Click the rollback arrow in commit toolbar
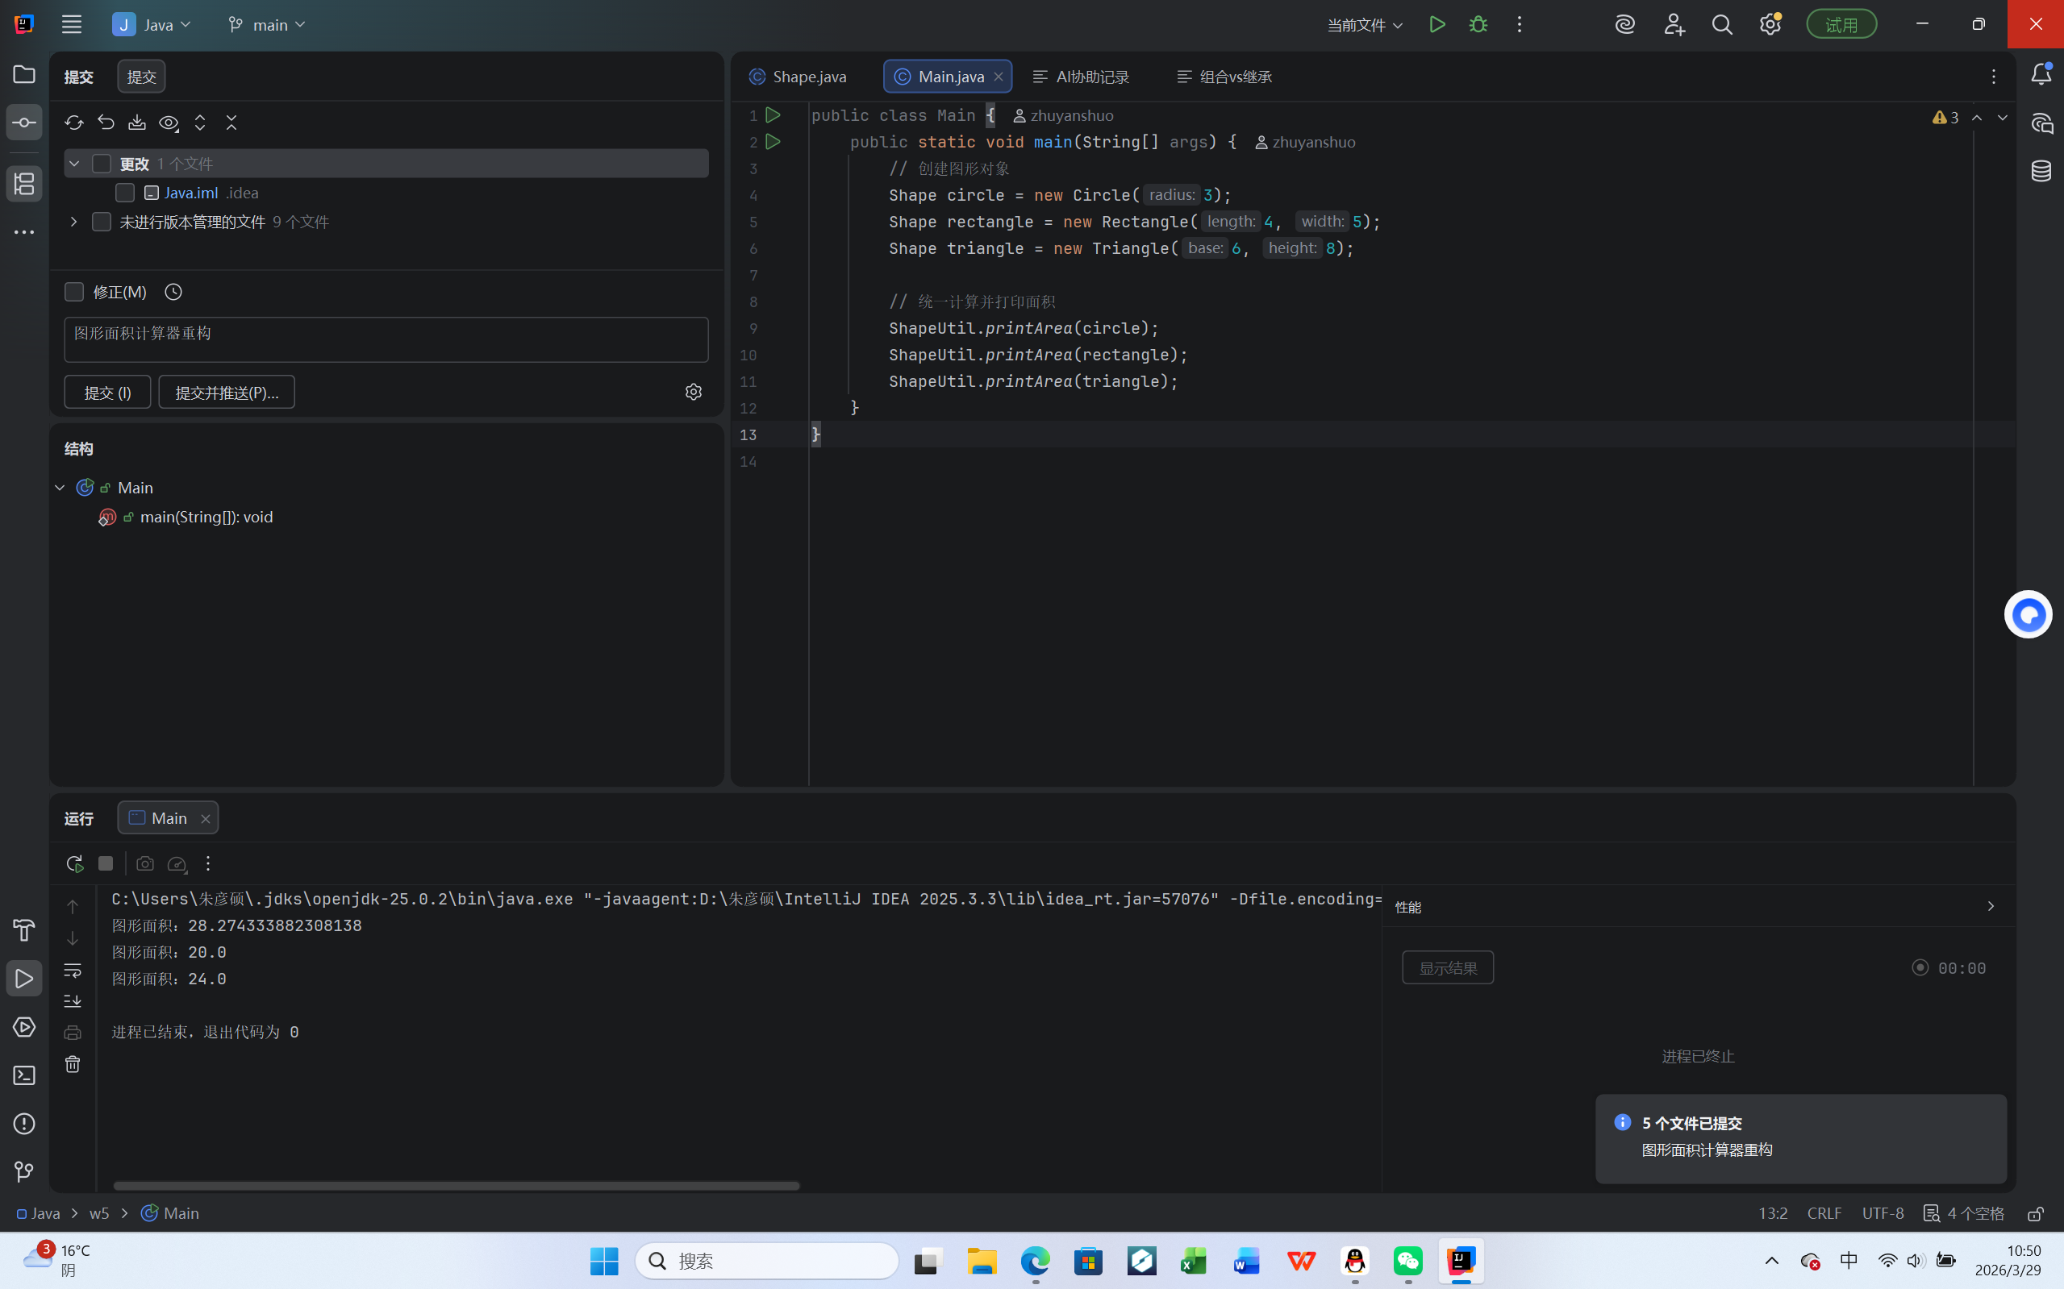The height and width of the screenshot is (1289, 2064). tap(106, 123)
